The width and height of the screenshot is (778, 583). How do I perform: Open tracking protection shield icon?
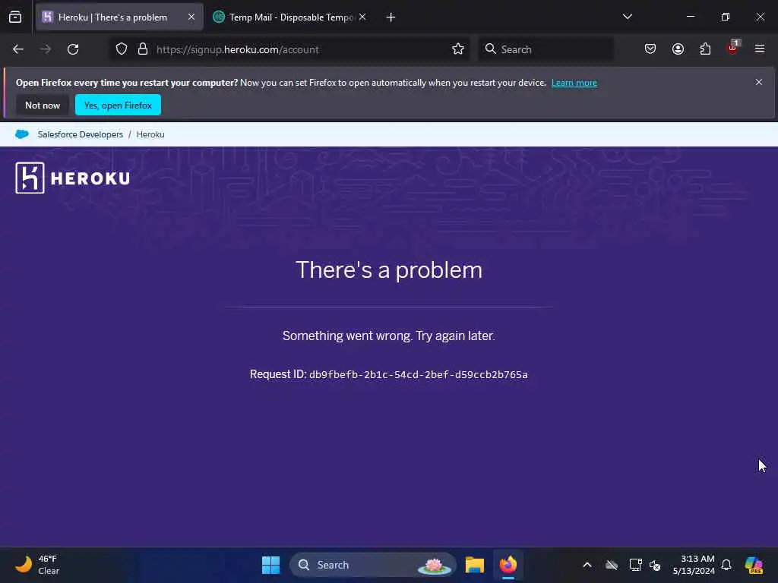coord(122,49)
